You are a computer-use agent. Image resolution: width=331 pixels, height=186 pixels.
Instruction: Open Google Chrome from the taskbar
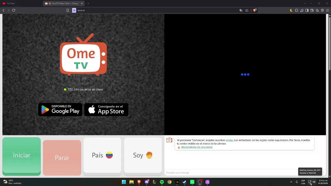[169, 182]
